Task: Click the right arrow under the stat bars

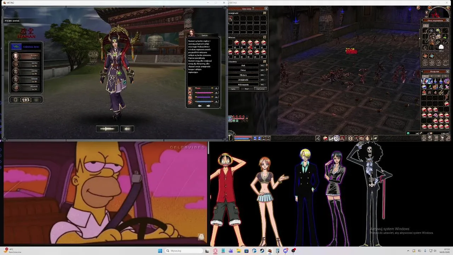Action: coord(208,106)
